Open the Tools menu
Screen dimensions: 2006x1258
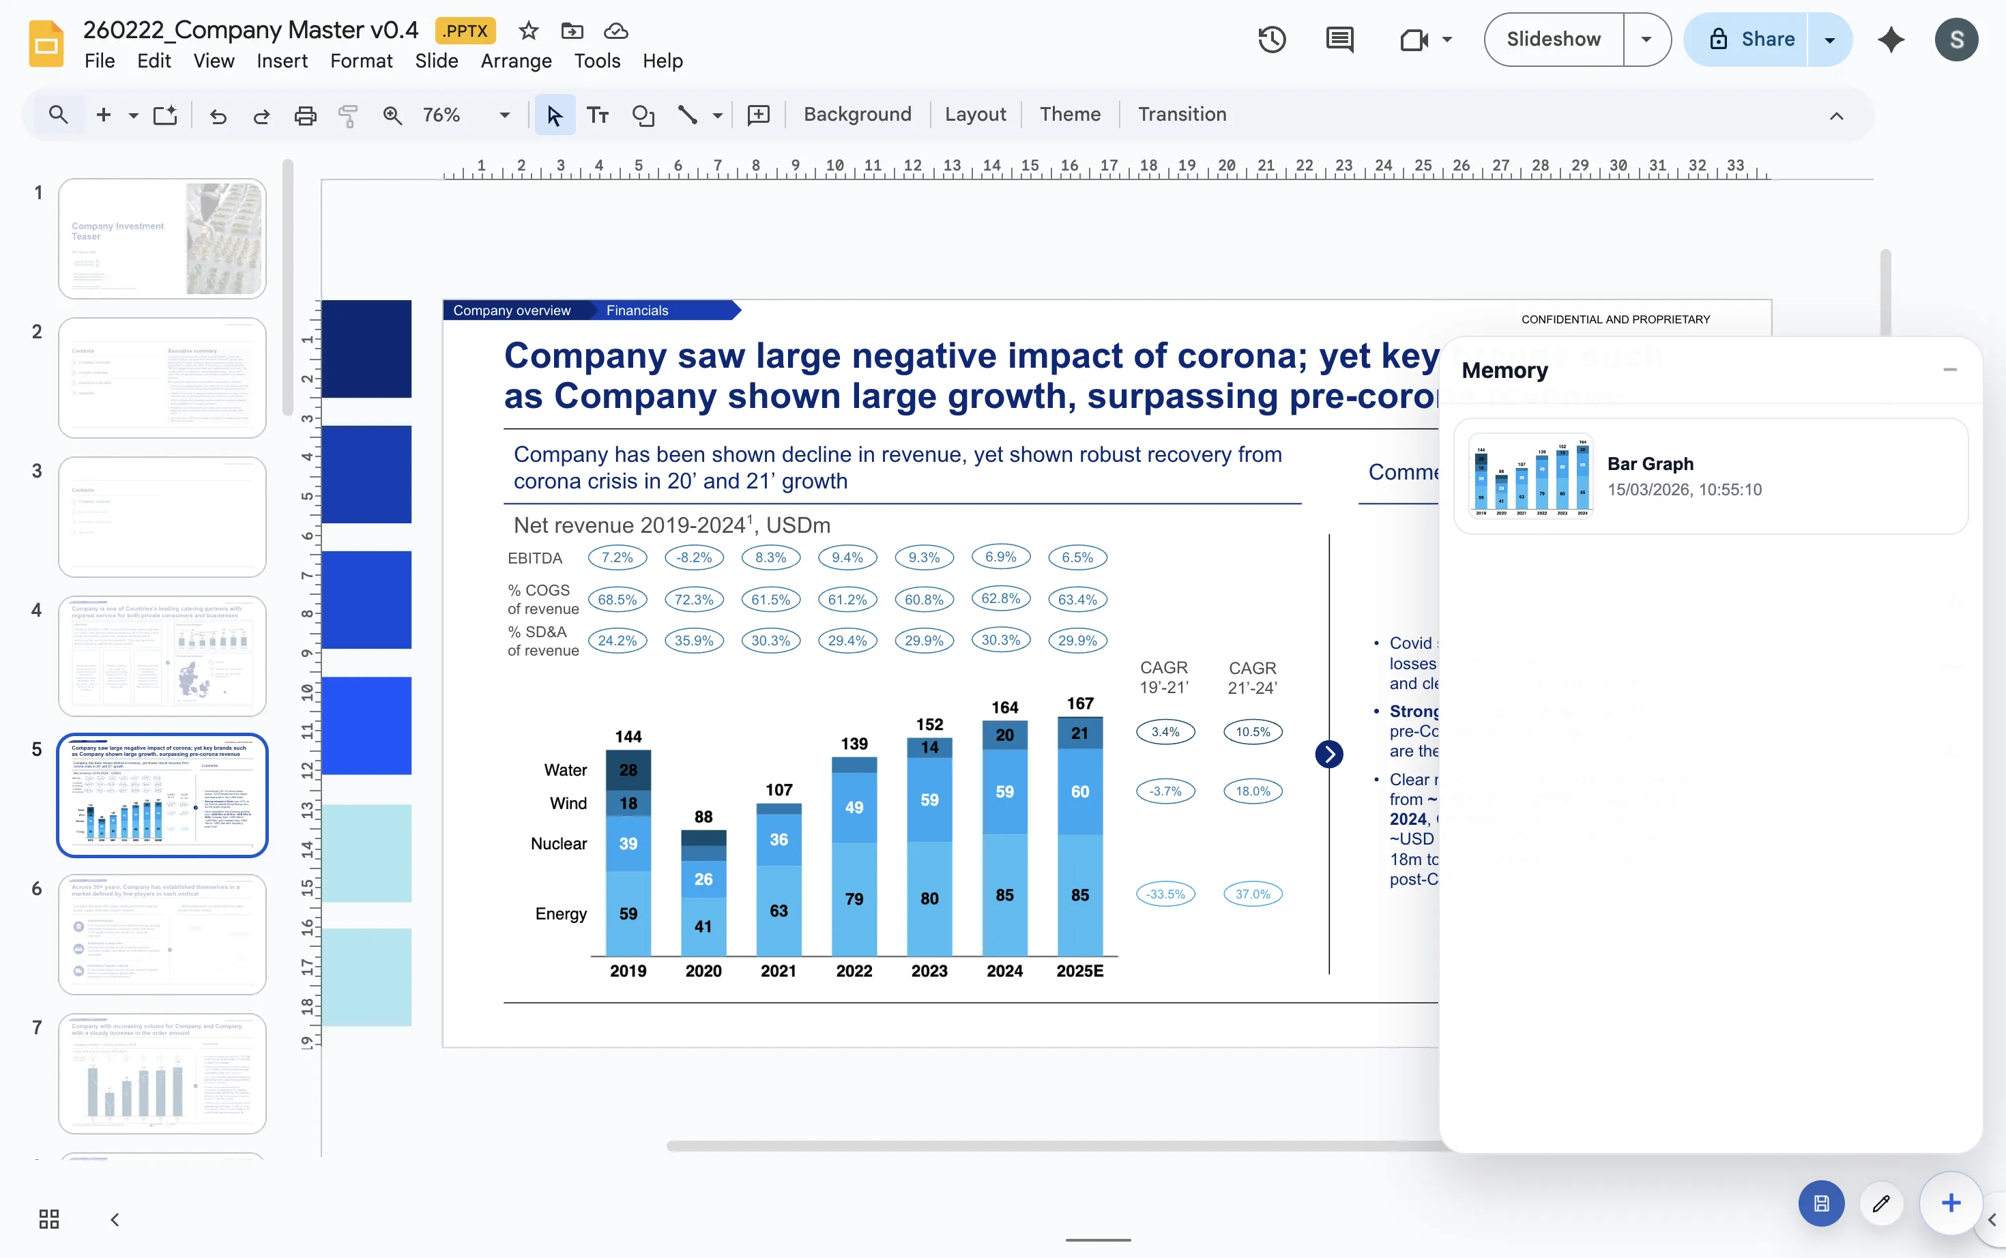(x=596, y=61)
